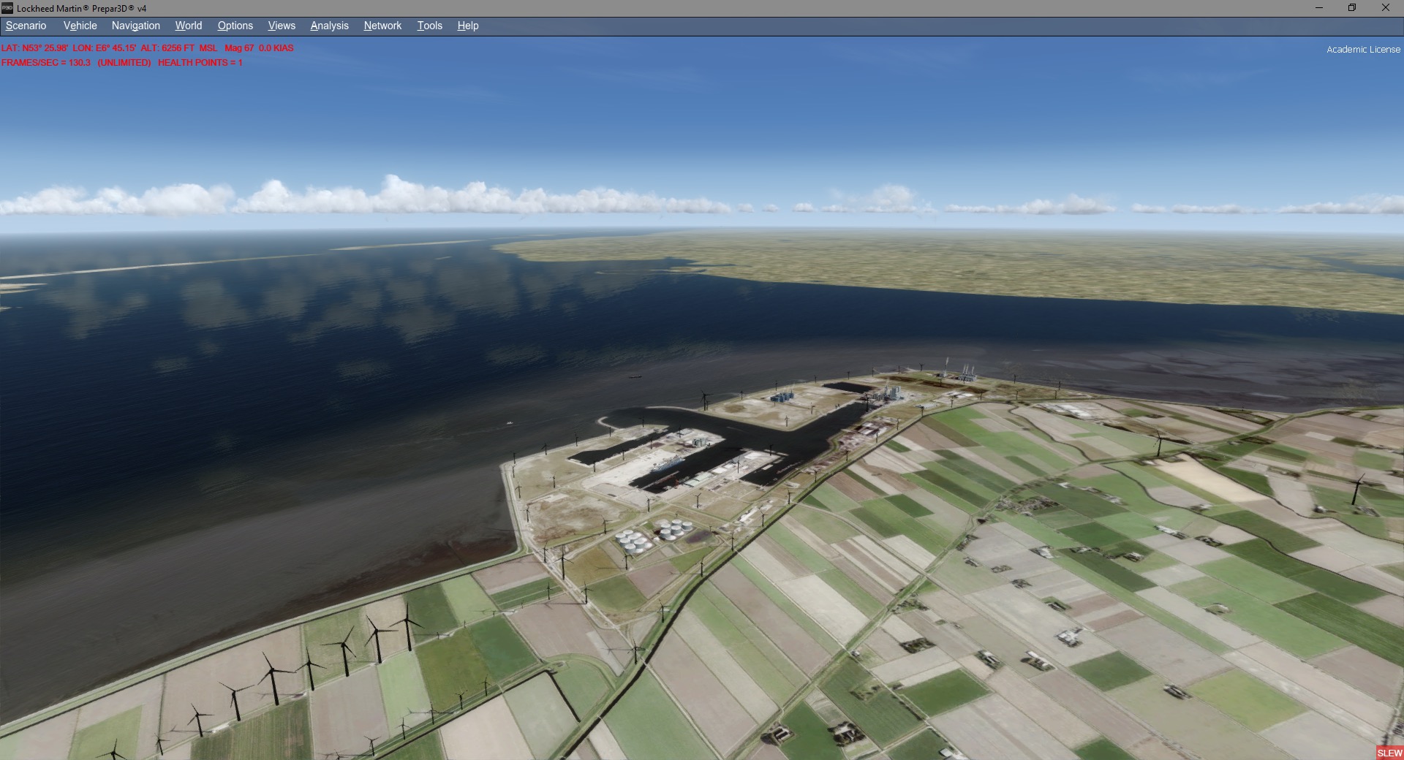
Task: Minimize the Prepar3D window
Action: (1319, 8)
